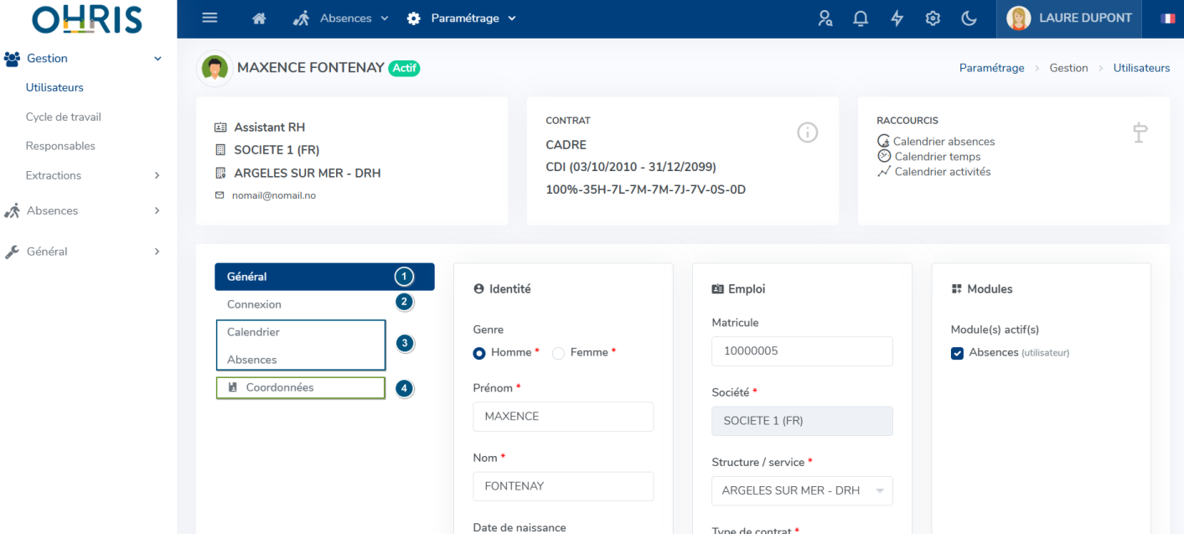Select the Homme radio button
Image resolution: width=1184 pixels, height=534 pixels.
point(479,353)
